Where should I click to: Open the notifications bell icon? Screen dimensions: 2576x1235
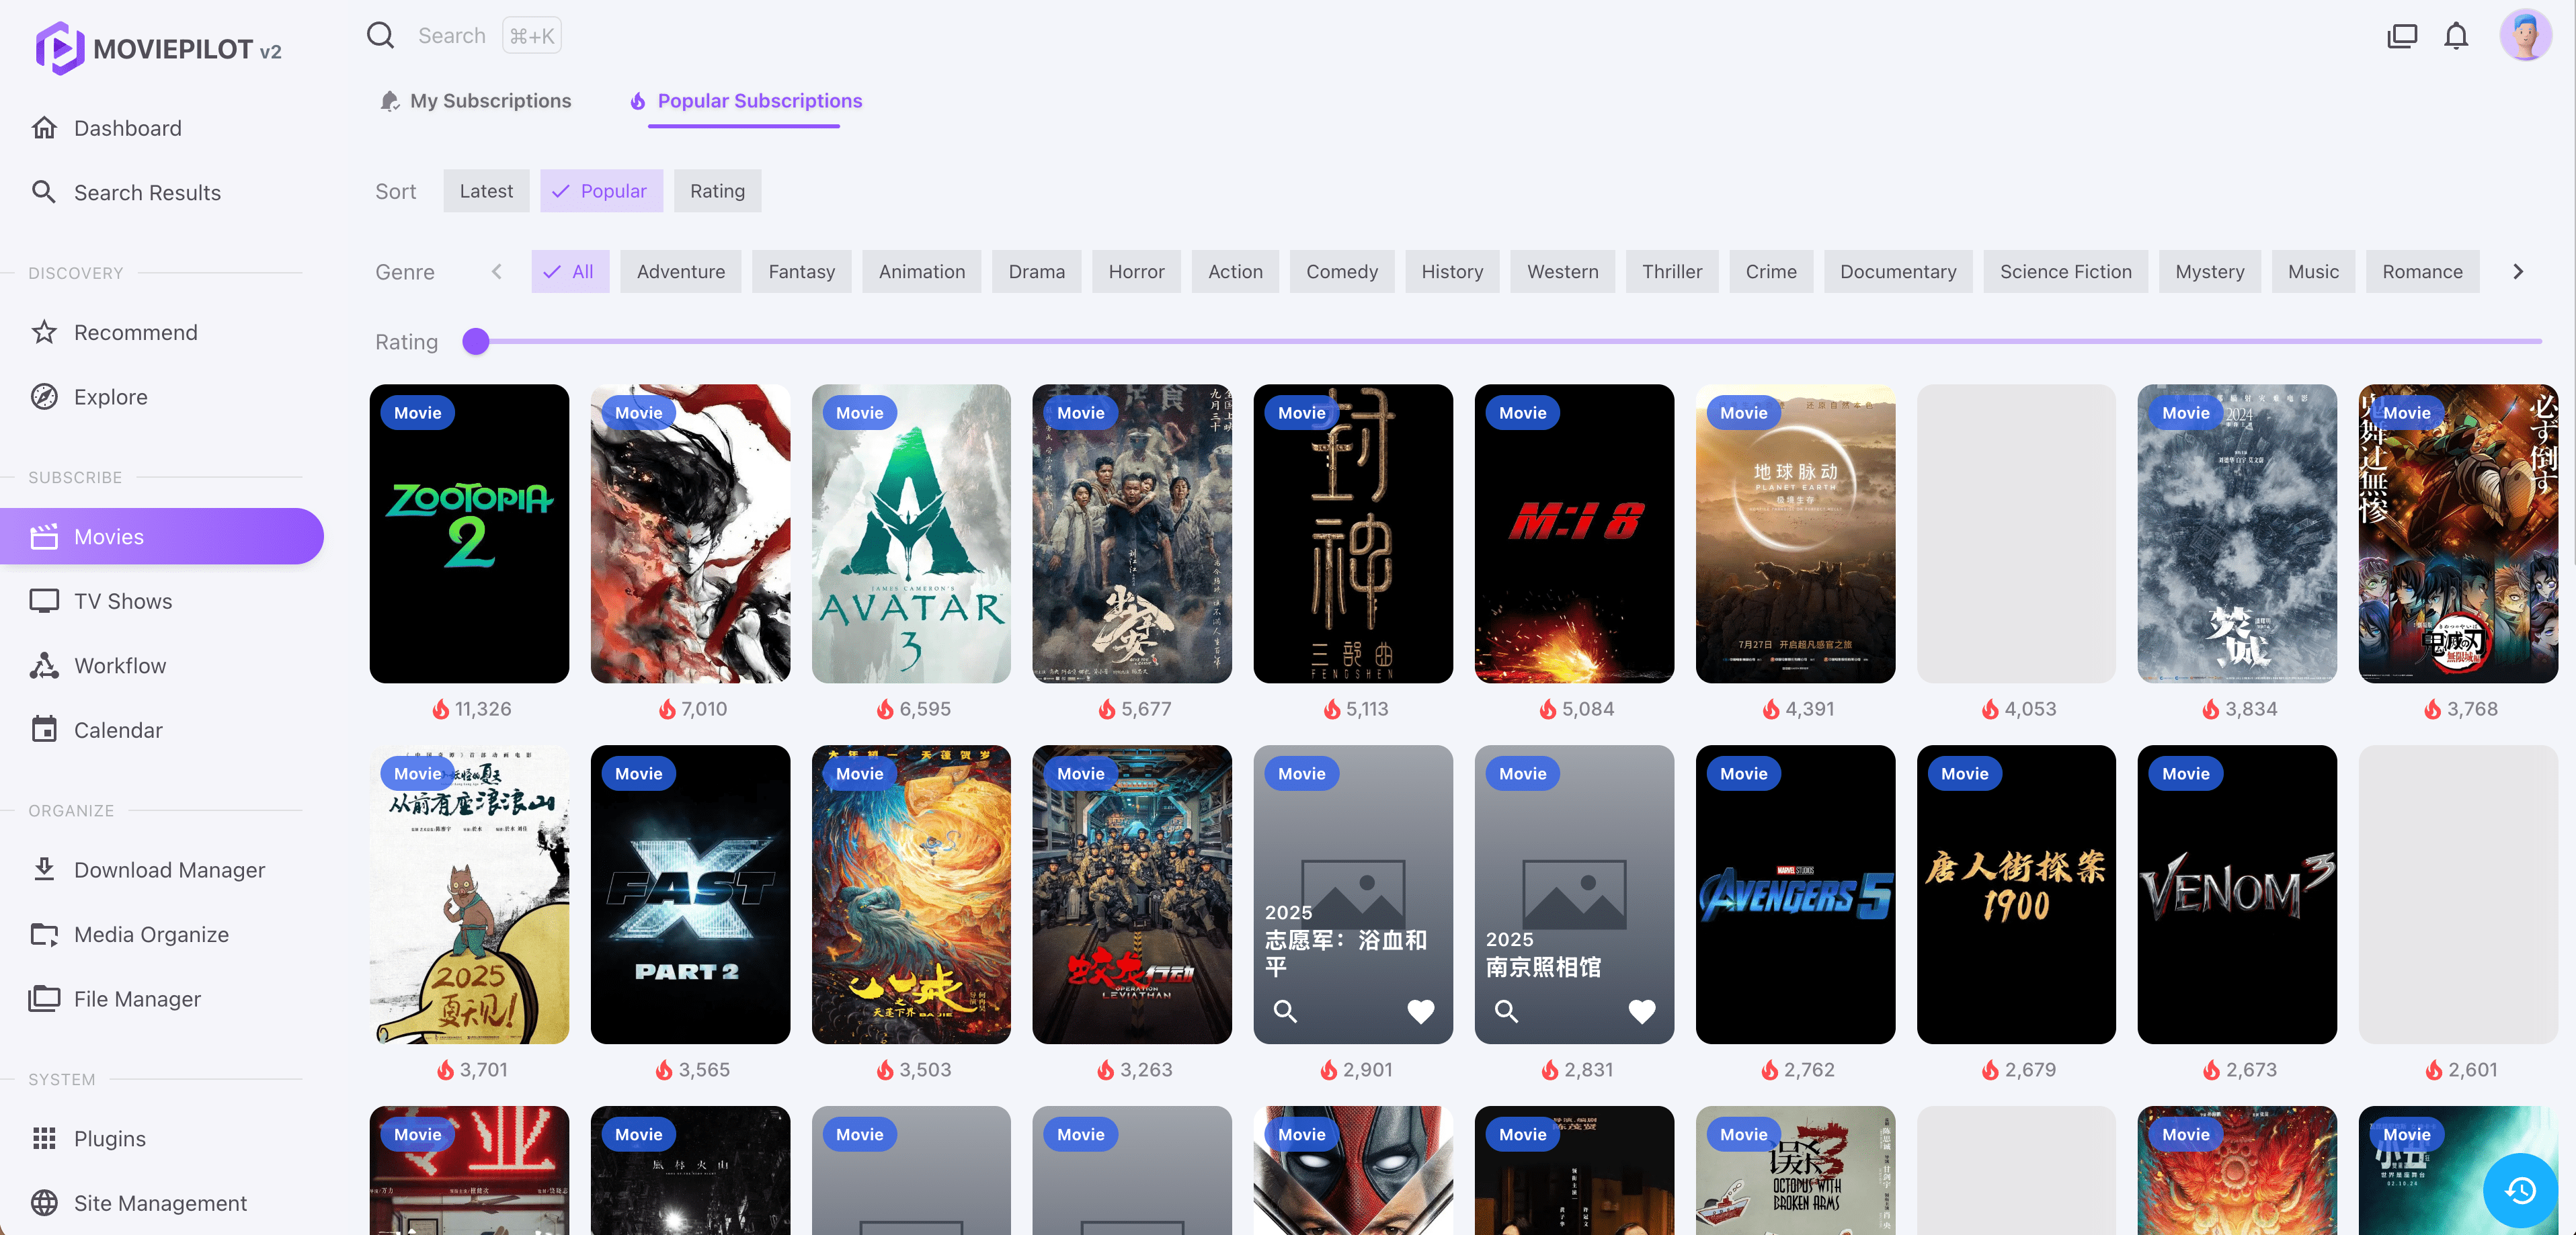click(x=2455, y=36)
